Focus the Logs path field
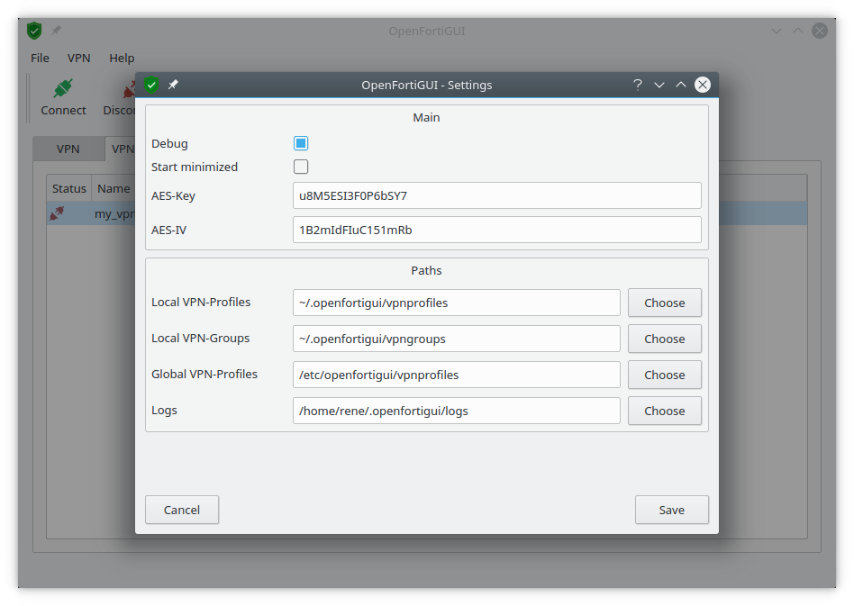 457,411
